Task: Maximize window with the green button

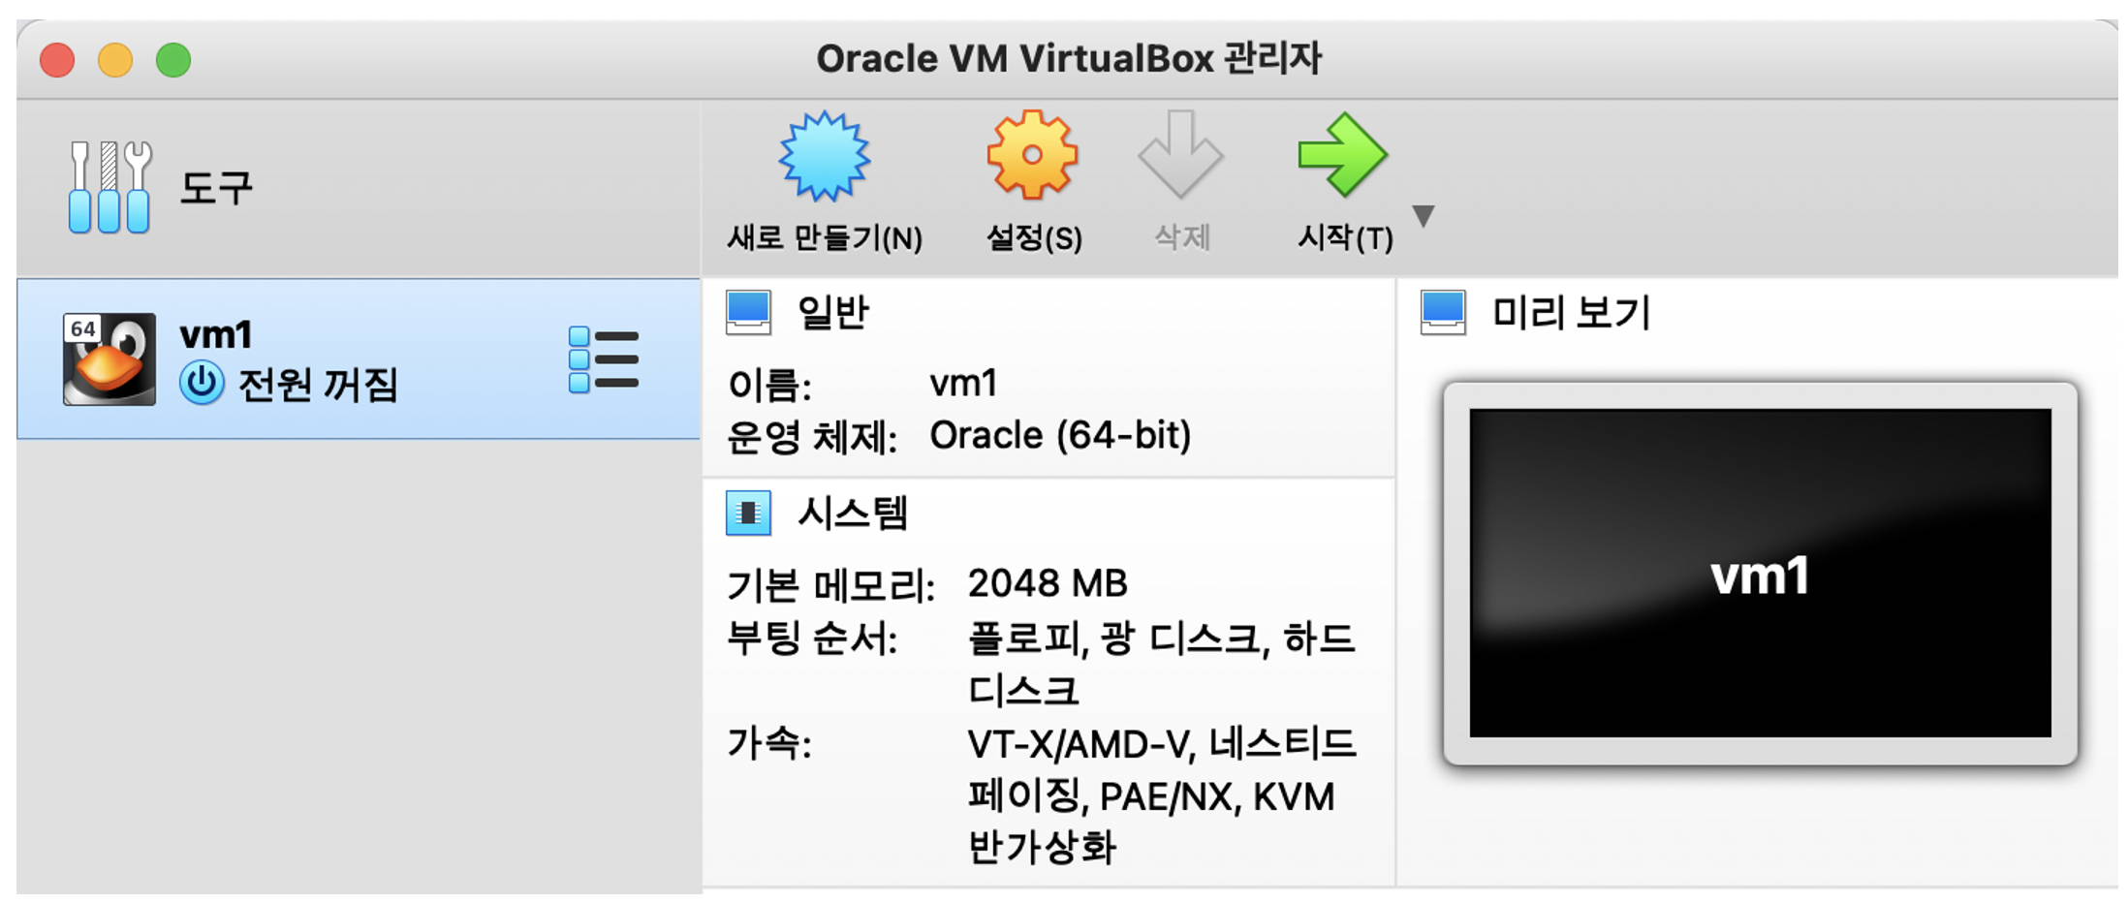Action: pyautogui.click(x=173, y=60)
